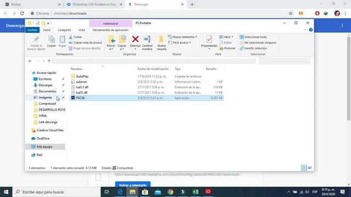Click the Administrar contextual tab
This screenshot has height=197, width=351.
(111, 24)
